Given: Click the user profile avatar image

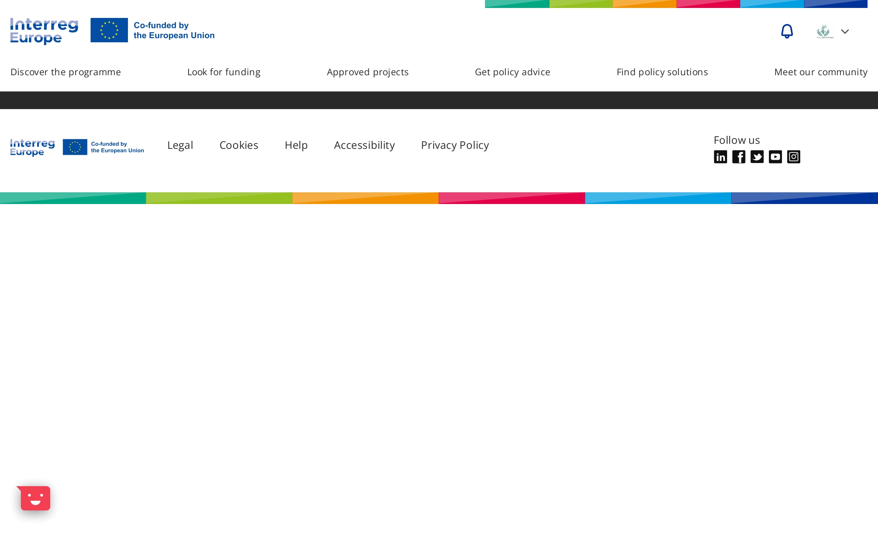Looking at the screenshot, I should click(x=824, y=31).
